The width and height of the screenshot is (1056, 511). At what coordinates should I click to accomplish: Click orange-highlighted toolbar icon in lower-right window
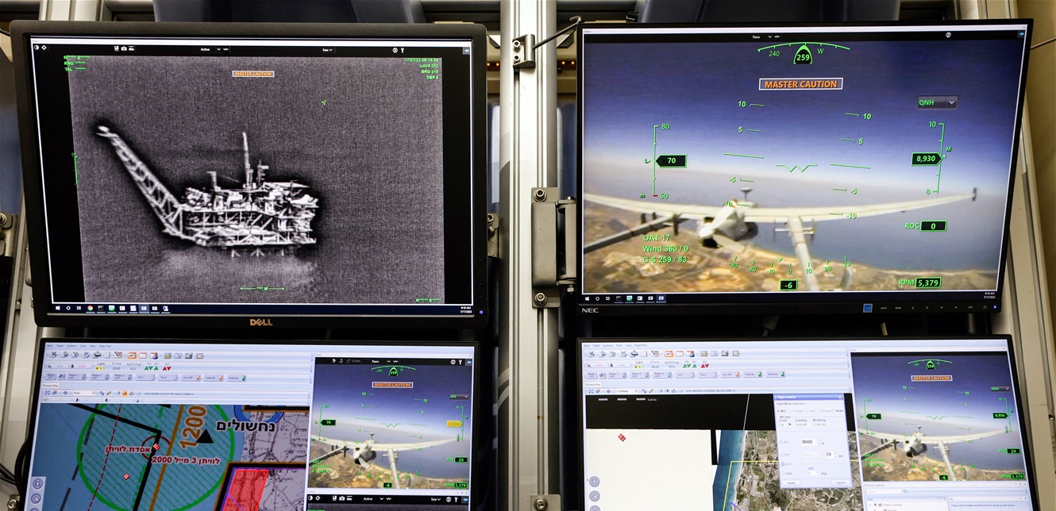[669, 354]
